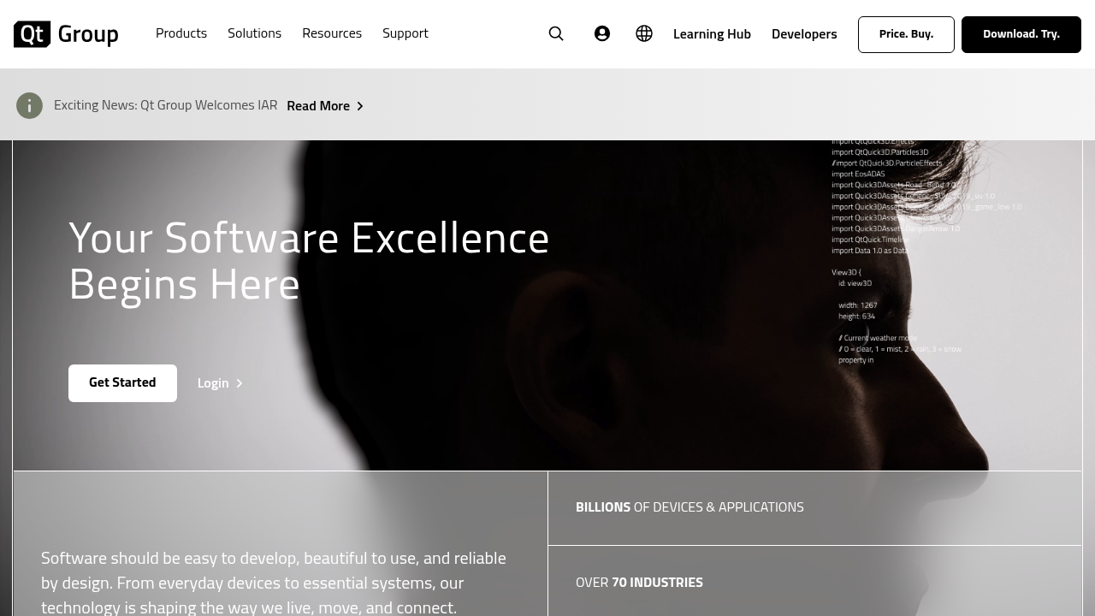Image resolution: width=1095 pixels, height=616 pixels.
Task: Open the search bar
Action: click(x=556, y=33)
